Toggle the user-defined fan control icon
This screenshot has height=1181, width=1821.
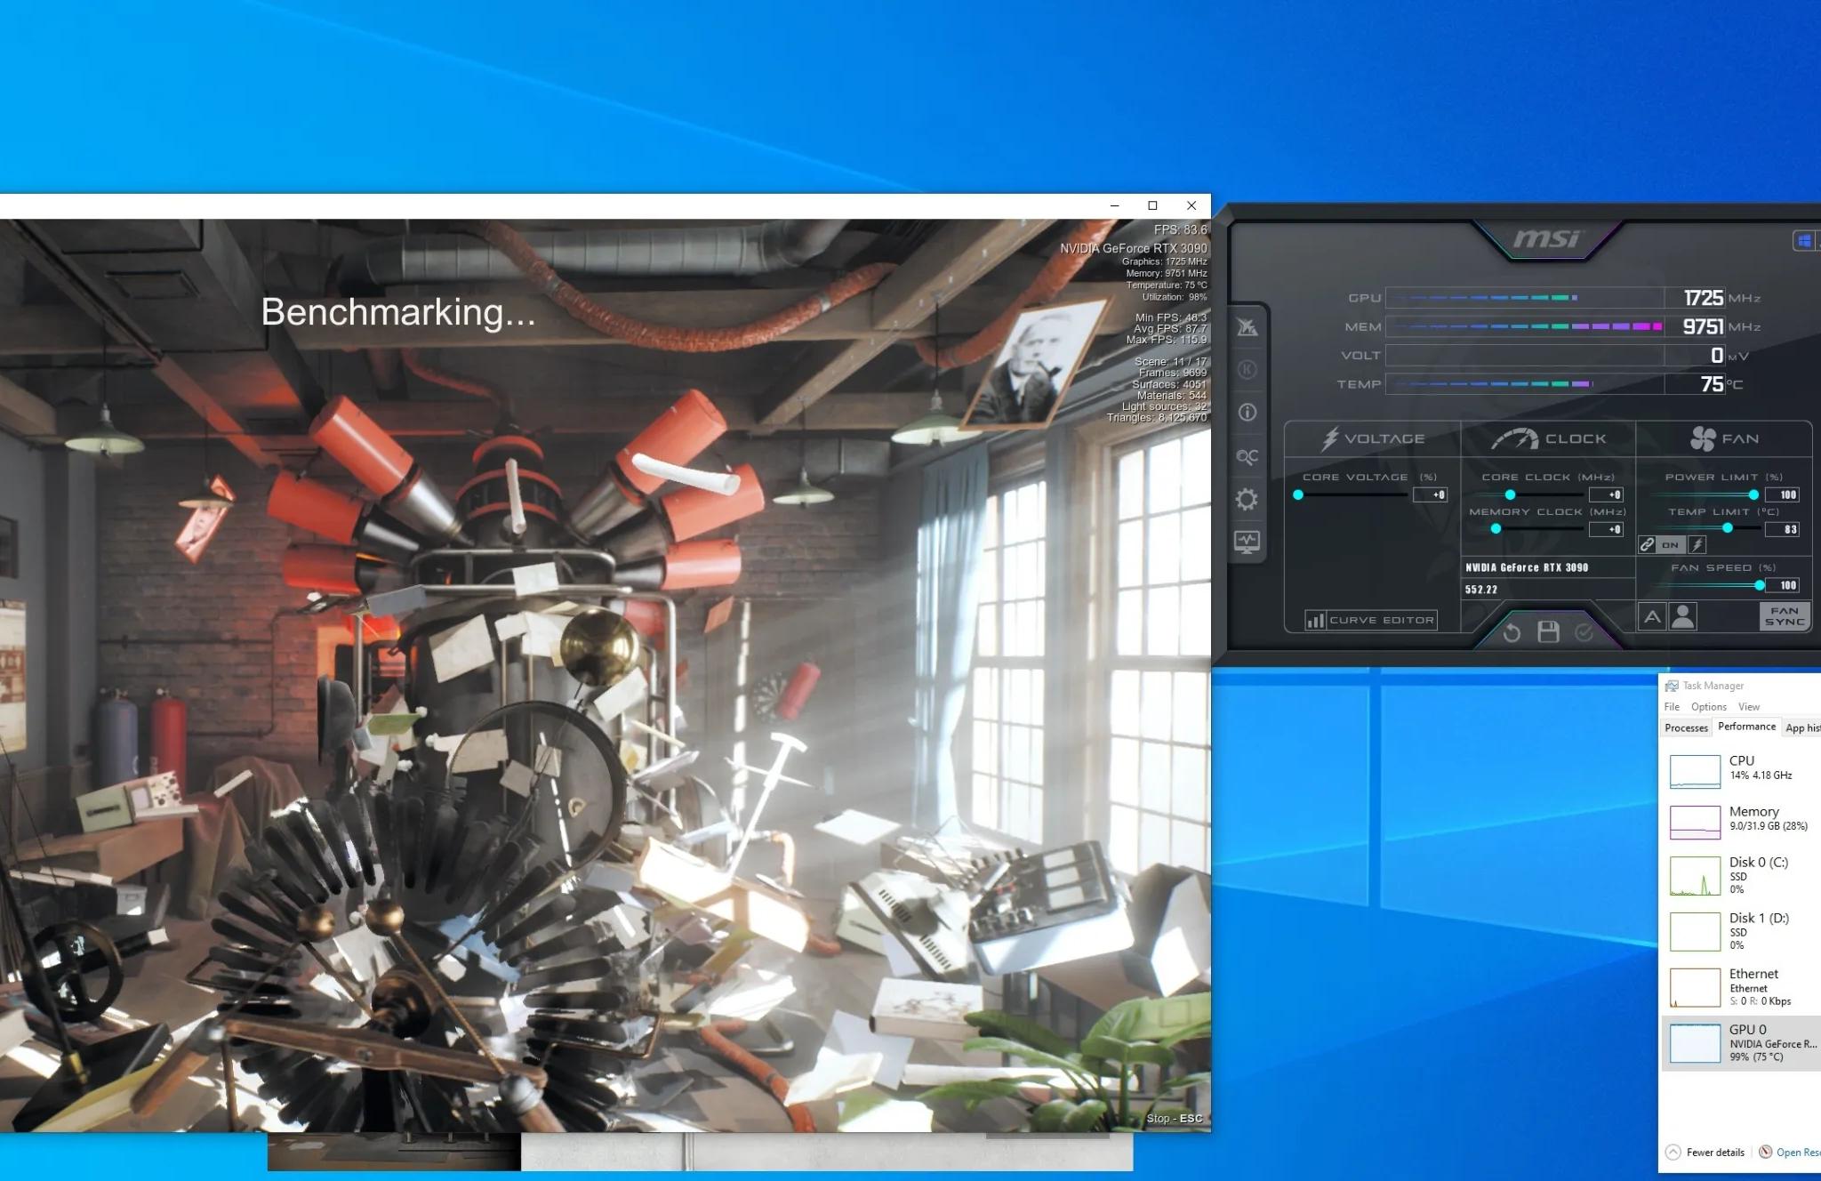click(x=1682, y=616)
